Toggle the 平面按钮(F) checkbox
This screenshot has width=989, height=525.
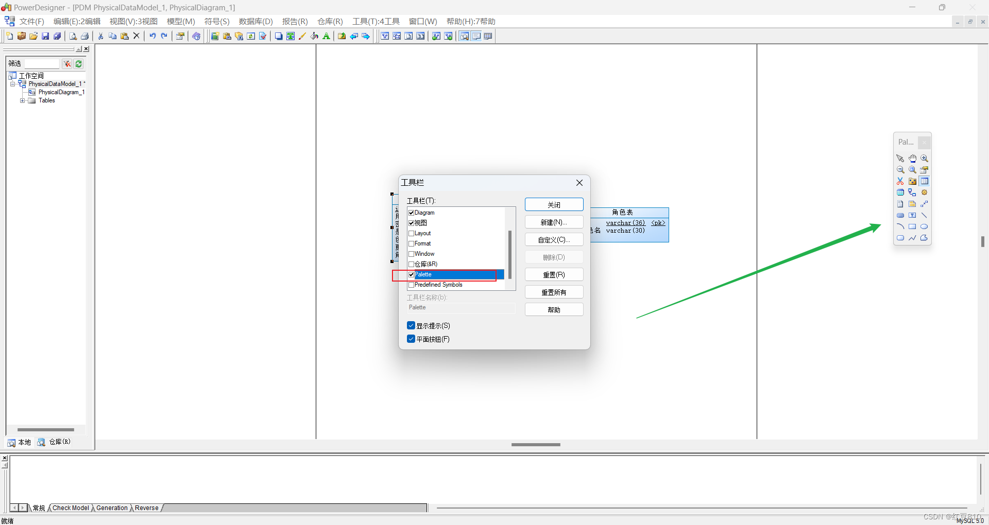(x=411, y=339)
